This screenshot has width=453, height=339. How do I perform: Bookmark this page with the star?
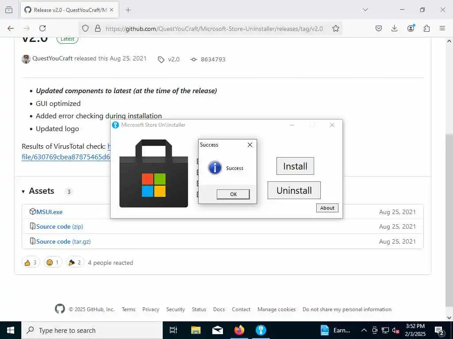click(336, 28)
